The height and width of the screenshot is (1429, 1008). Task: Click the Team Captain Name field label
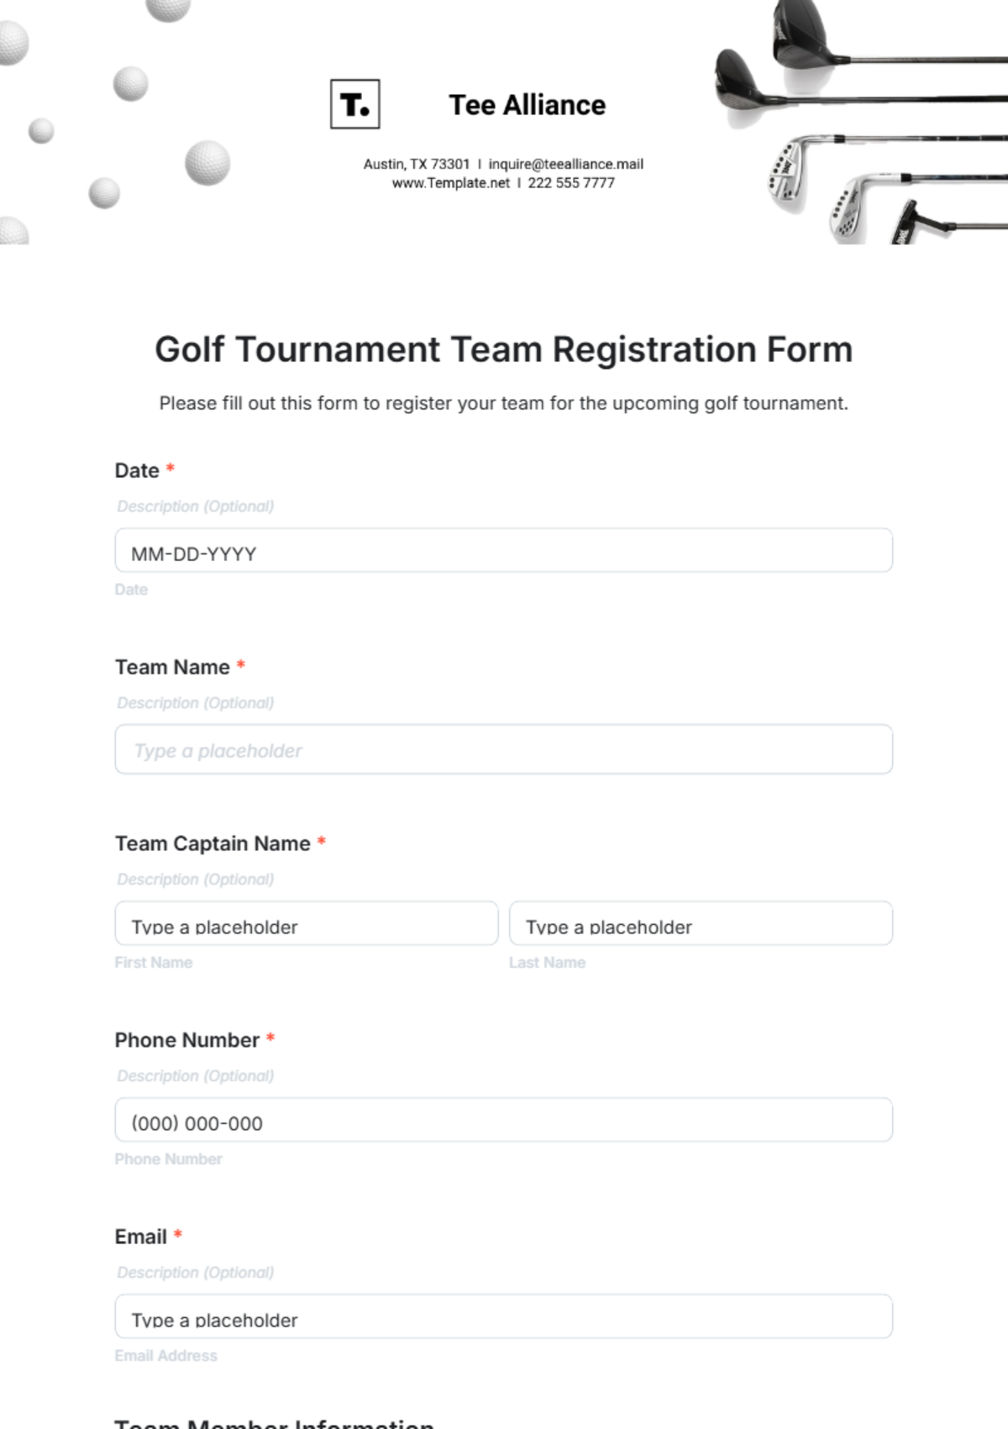(213, 843)
